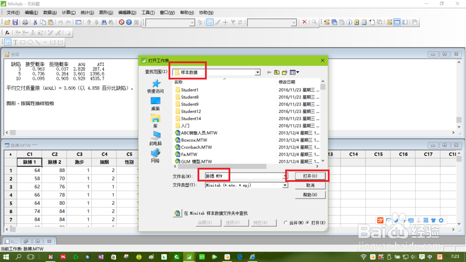
Task: Expand the 文件名 file name dropdown arrow
Action: pos(284,176)
